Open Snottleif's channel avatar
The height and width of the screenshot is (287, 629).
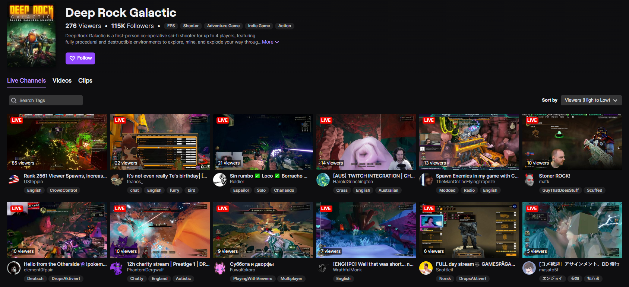(x=426, y=268)
